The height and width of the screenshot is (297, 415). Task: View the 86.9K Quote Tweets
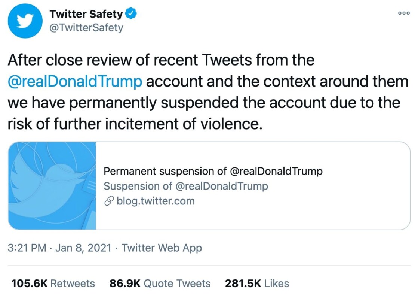click(x=159, y=284)
